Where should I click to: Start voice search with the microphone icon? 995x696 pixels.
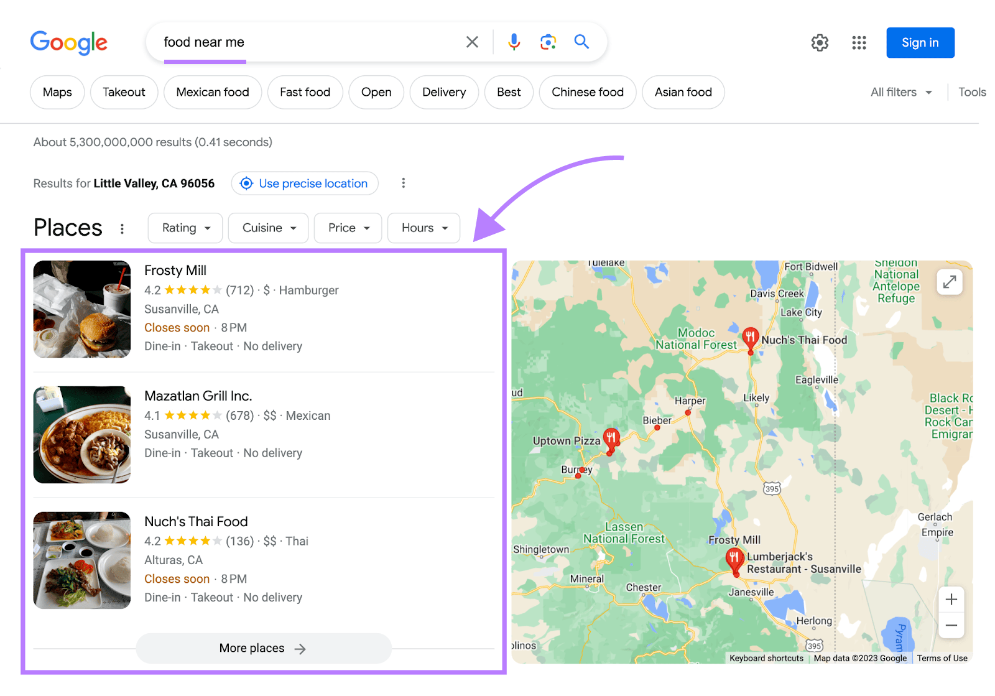[514, 42]
